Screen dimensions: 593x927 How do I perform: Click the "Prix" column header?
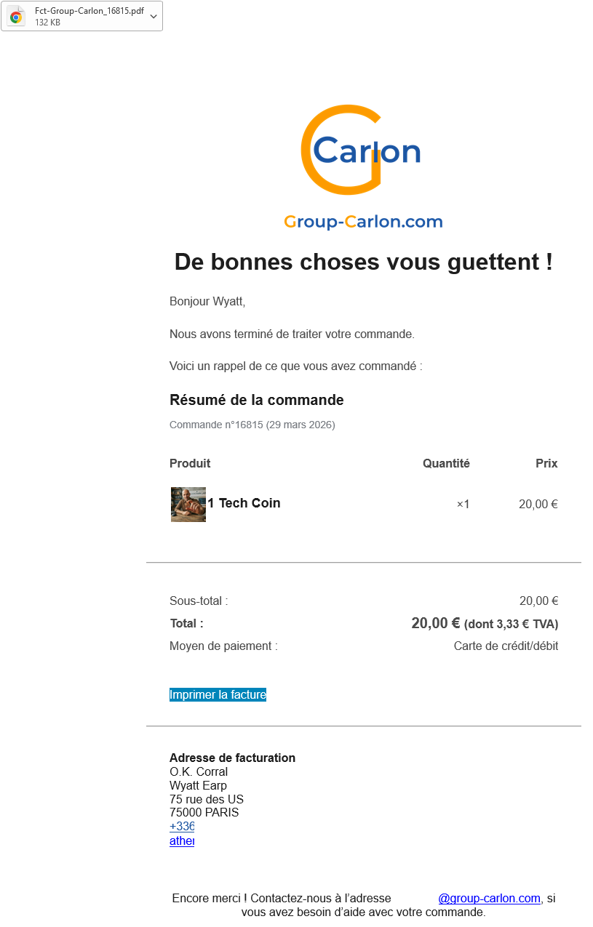point(546,463)
